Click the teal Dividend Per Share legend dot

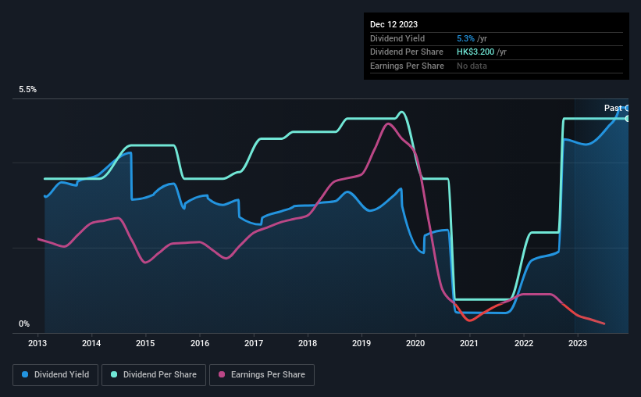coord(114,374)
